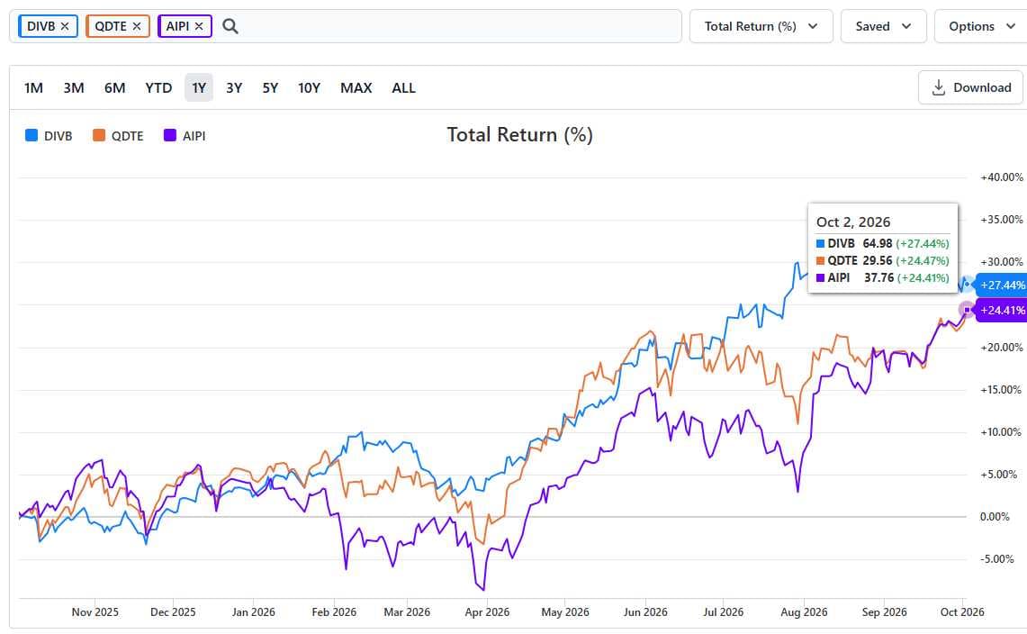Show the 10Y time range
1027x634 pixels.
(309, 88)
